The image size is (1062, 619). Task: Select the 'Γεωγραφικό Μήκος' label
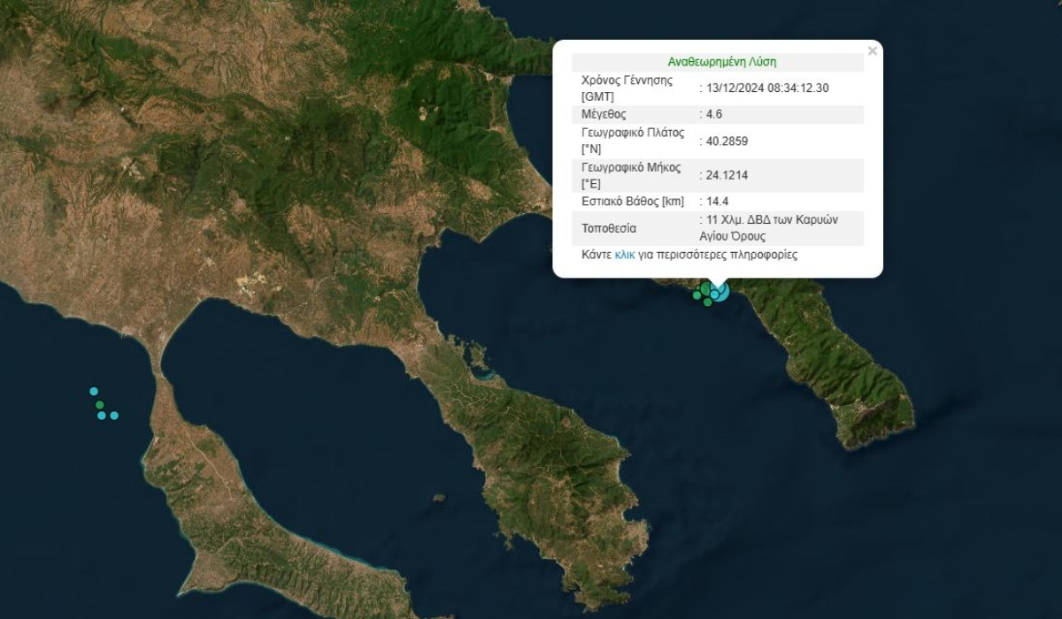point(632,167)
